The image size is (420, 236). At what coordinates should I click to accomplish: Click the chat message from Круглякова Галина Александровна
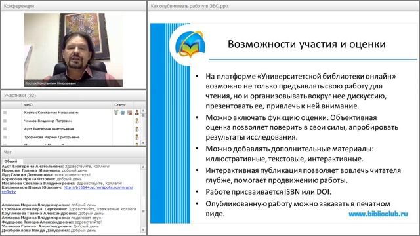[53, 213]
